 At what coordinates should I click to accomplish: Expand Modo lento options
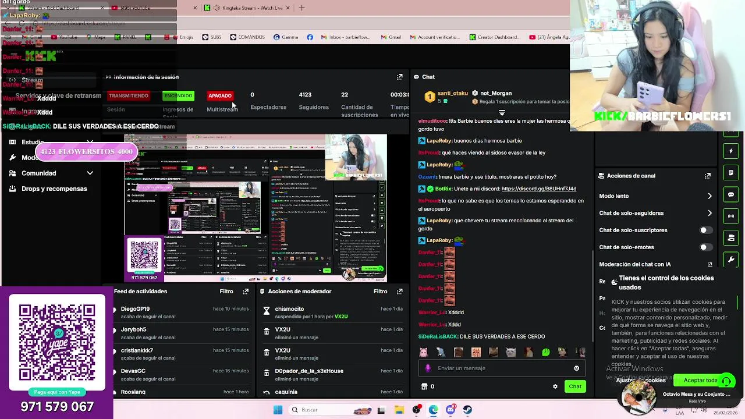(x=709, y=196)
